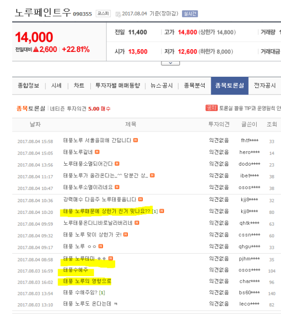Image resolution: width=281 pixels, height=315 pixels.
Task: Open the 종목분석 tab
Action: click(x=194, y=86)
